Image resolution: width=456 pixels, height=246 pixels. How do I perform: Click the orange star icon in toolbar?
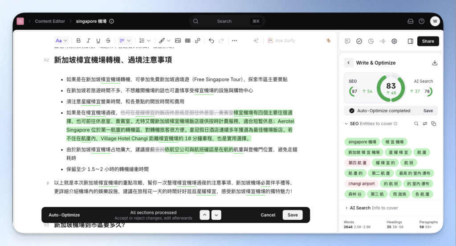click(x=328, y=41)
